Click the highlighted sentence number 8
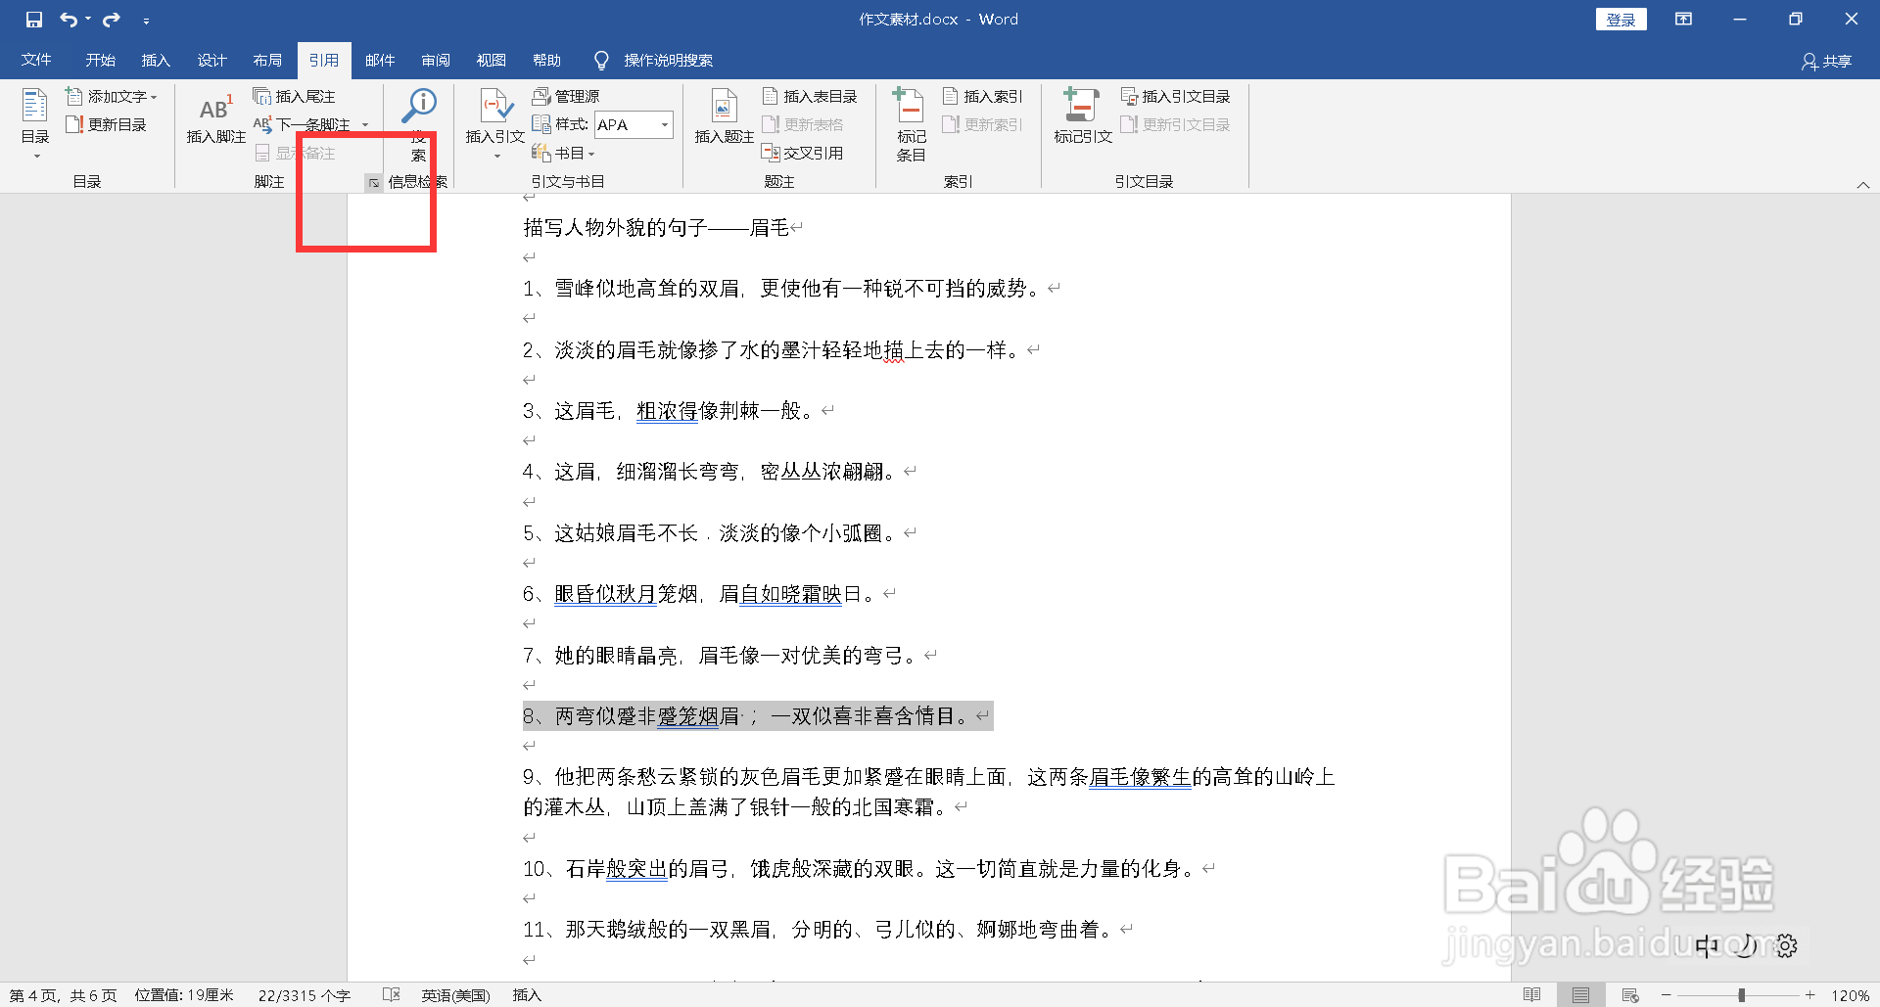 (758, 716)
